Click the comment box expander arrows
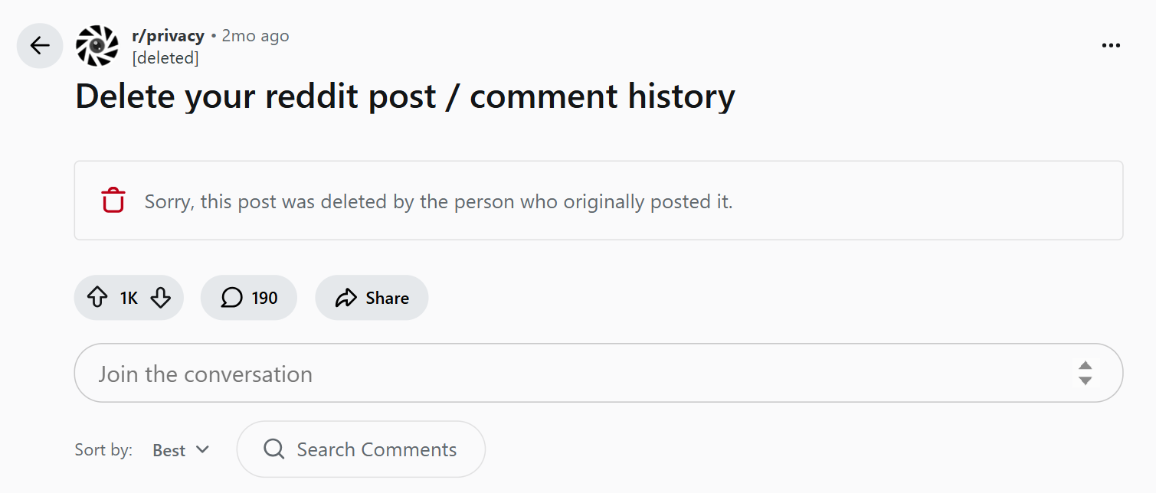This screenshot has height=493, width=1156. click(x=1086, y=373)
